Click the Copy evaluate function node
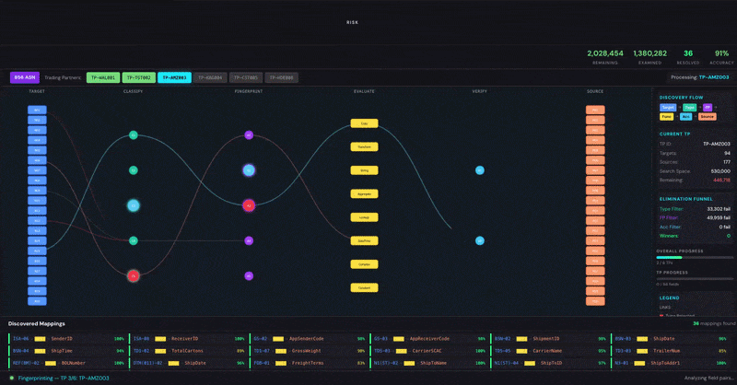 (364, 123)
